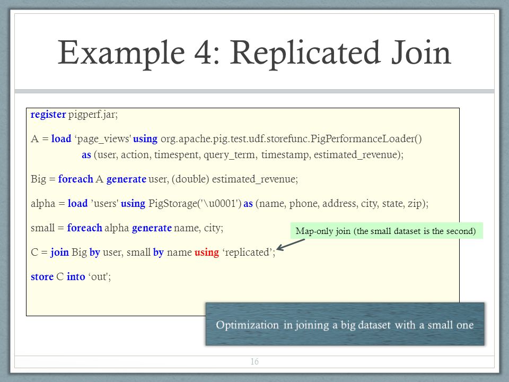Click the 'into' keyword before 'out'

click(76, 277)
